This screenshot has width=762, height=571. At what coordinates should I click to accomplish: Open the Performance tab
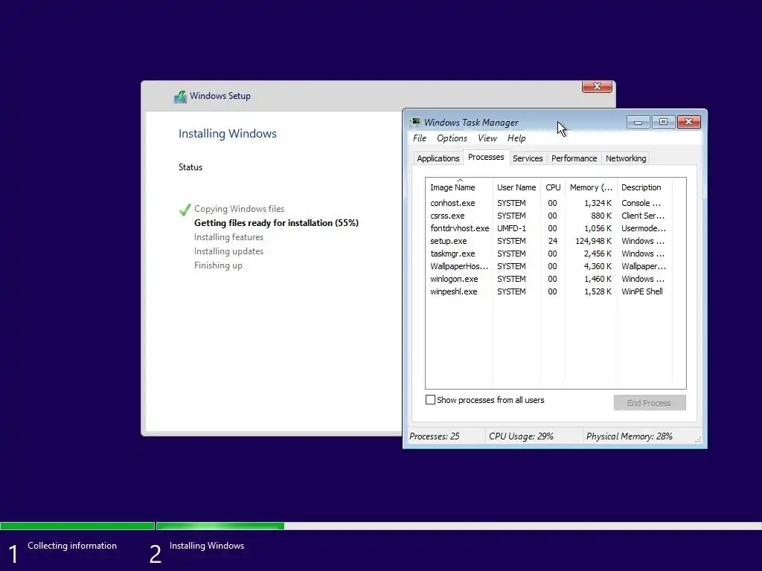[574, 158]
